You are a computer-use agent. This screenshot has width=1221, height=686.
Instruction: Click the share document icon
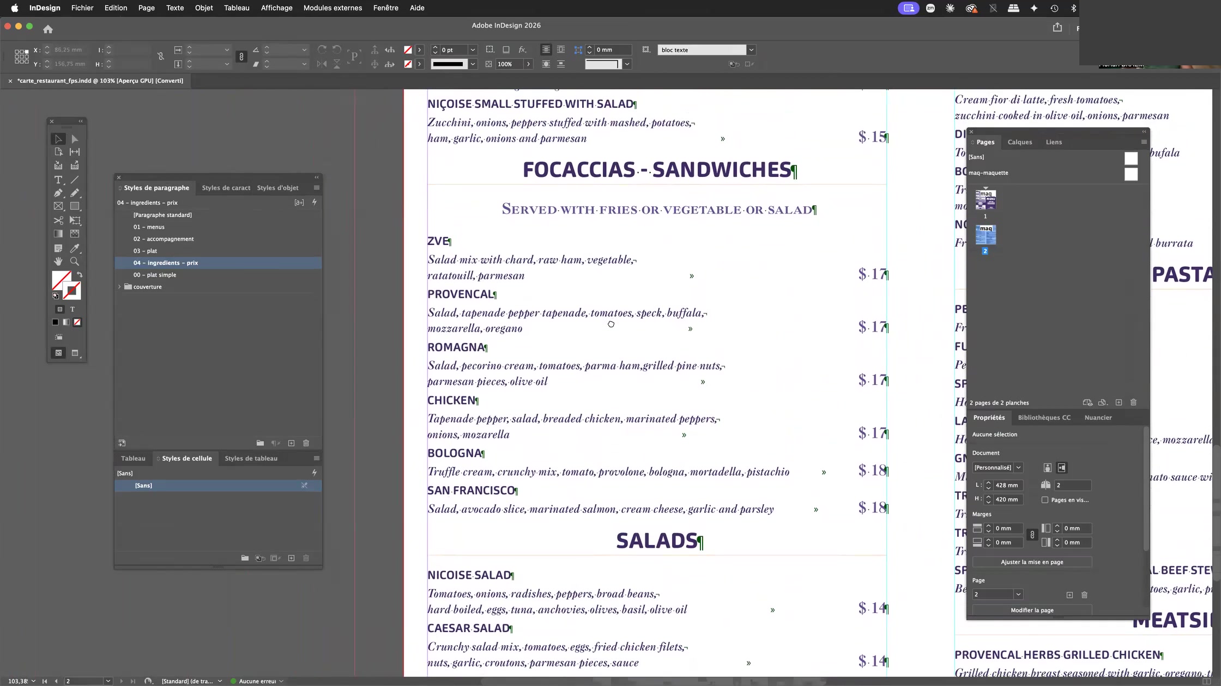(x=1057, y=27)
